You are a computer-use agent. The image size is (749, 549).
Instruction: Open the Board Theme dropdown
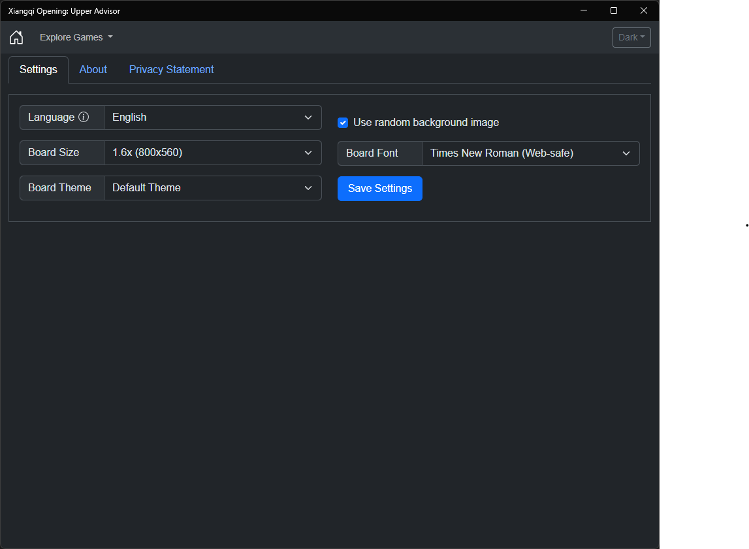212,188
